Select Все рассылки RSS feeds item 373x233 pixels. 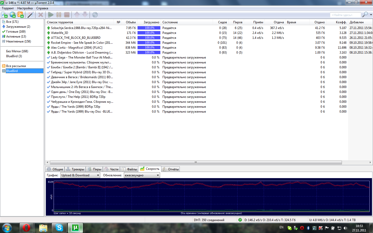16,66
